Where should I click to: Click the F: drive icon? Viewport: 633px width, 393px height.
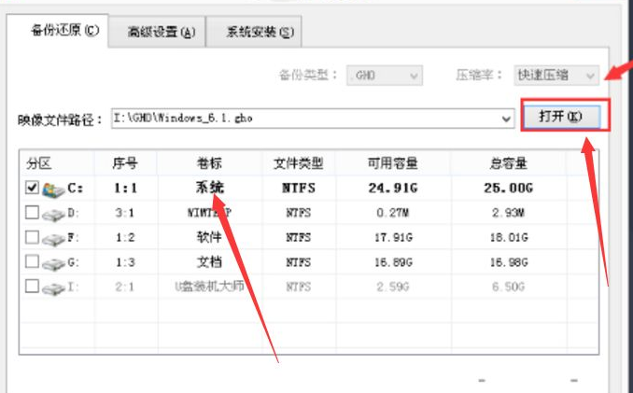53,239
